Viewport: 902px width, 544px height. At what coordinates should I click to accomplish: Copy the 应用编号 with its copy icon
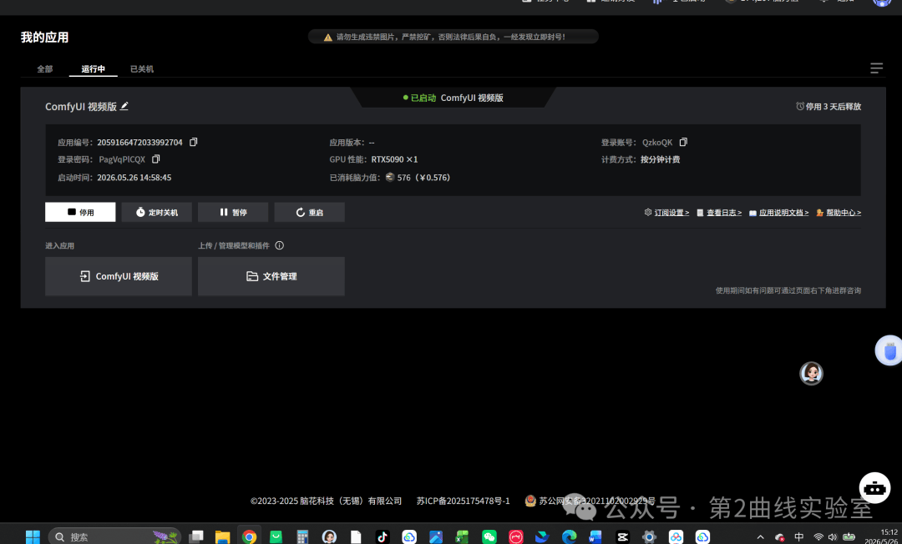(x=193, y=142)
